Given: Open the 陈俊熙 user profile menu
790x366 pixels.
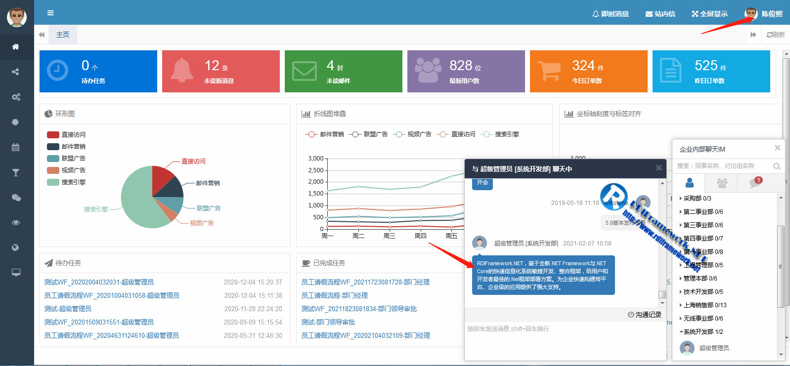Looking at the screenshot, I should [764, 14].
